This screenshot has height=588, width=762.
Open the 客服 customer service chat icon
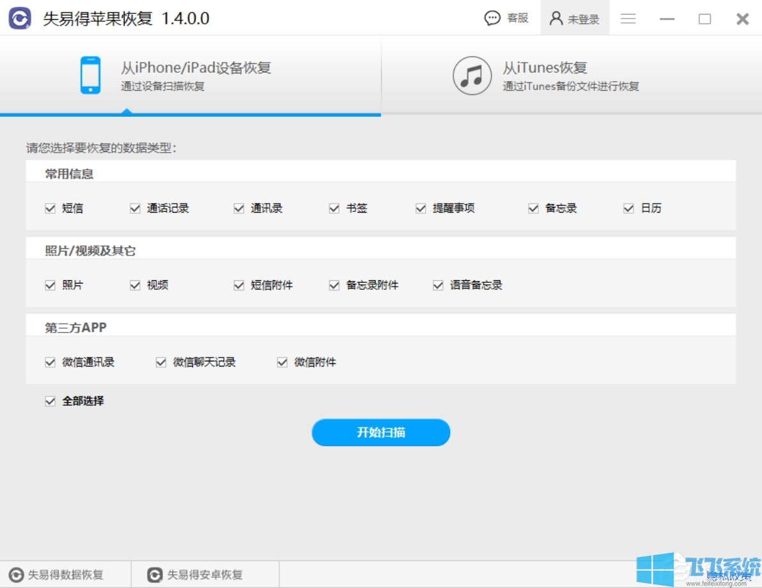coord(491,19)
